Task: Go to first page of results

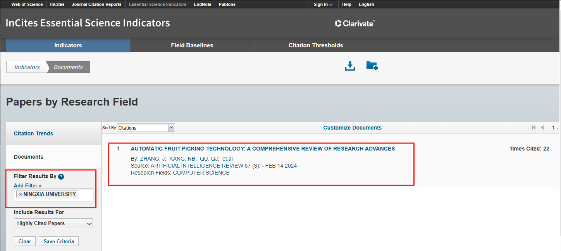Action: tap(533, 128)
